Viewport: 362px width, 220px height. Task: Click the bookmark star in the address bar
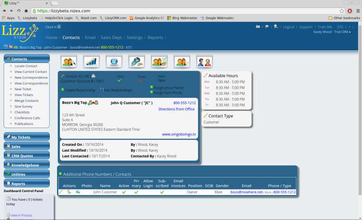(x=342, y=10)
